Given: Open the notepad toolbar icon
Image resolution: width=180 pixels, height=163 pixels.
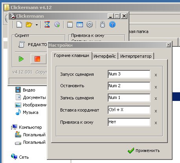Looking at the screenshot, I should (70, 24).
